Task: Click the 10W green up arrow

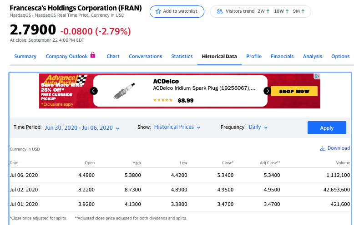Action: 287,11
